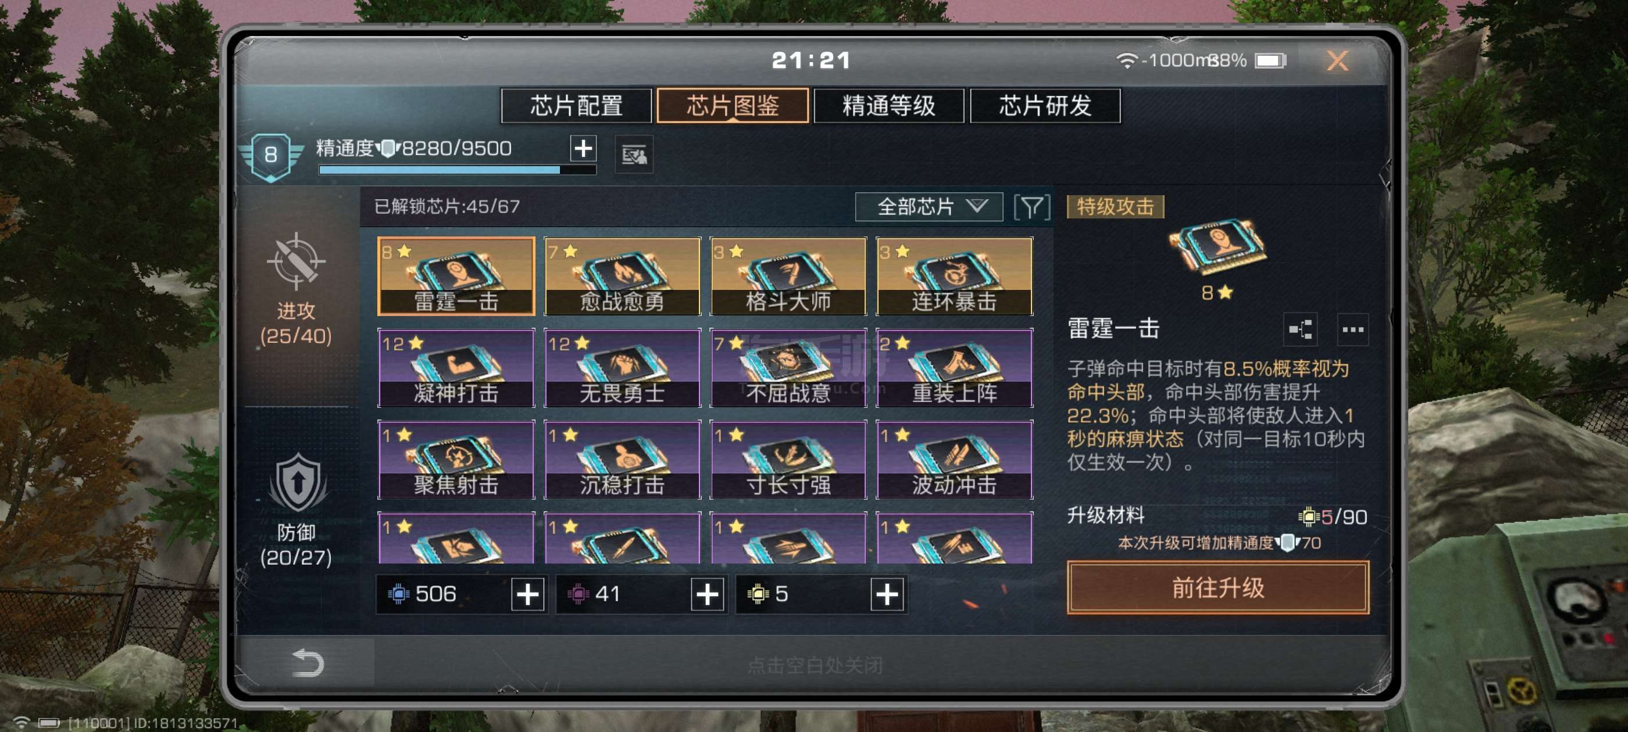Open the mastery info card icon
1628x732 pixels.
point(634,155)
